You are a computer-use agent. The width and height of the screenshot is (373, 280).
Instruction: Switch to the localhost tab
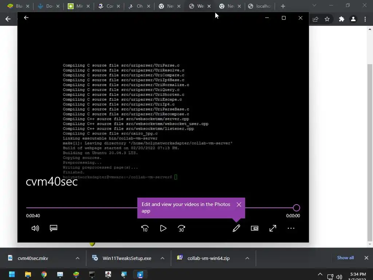[x=260, y=6]
